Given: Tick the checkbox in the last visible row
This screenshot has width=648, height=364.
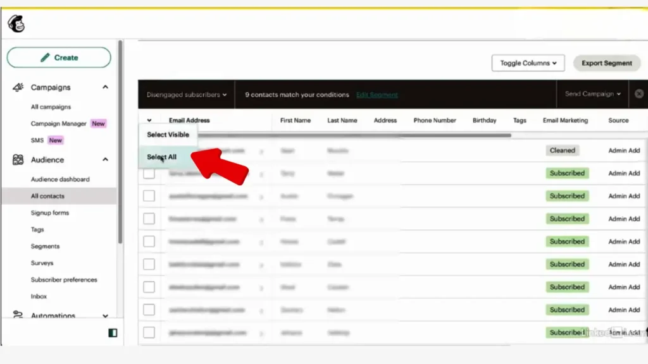Looking at the screenshot, I should click(x=149, y=332).
